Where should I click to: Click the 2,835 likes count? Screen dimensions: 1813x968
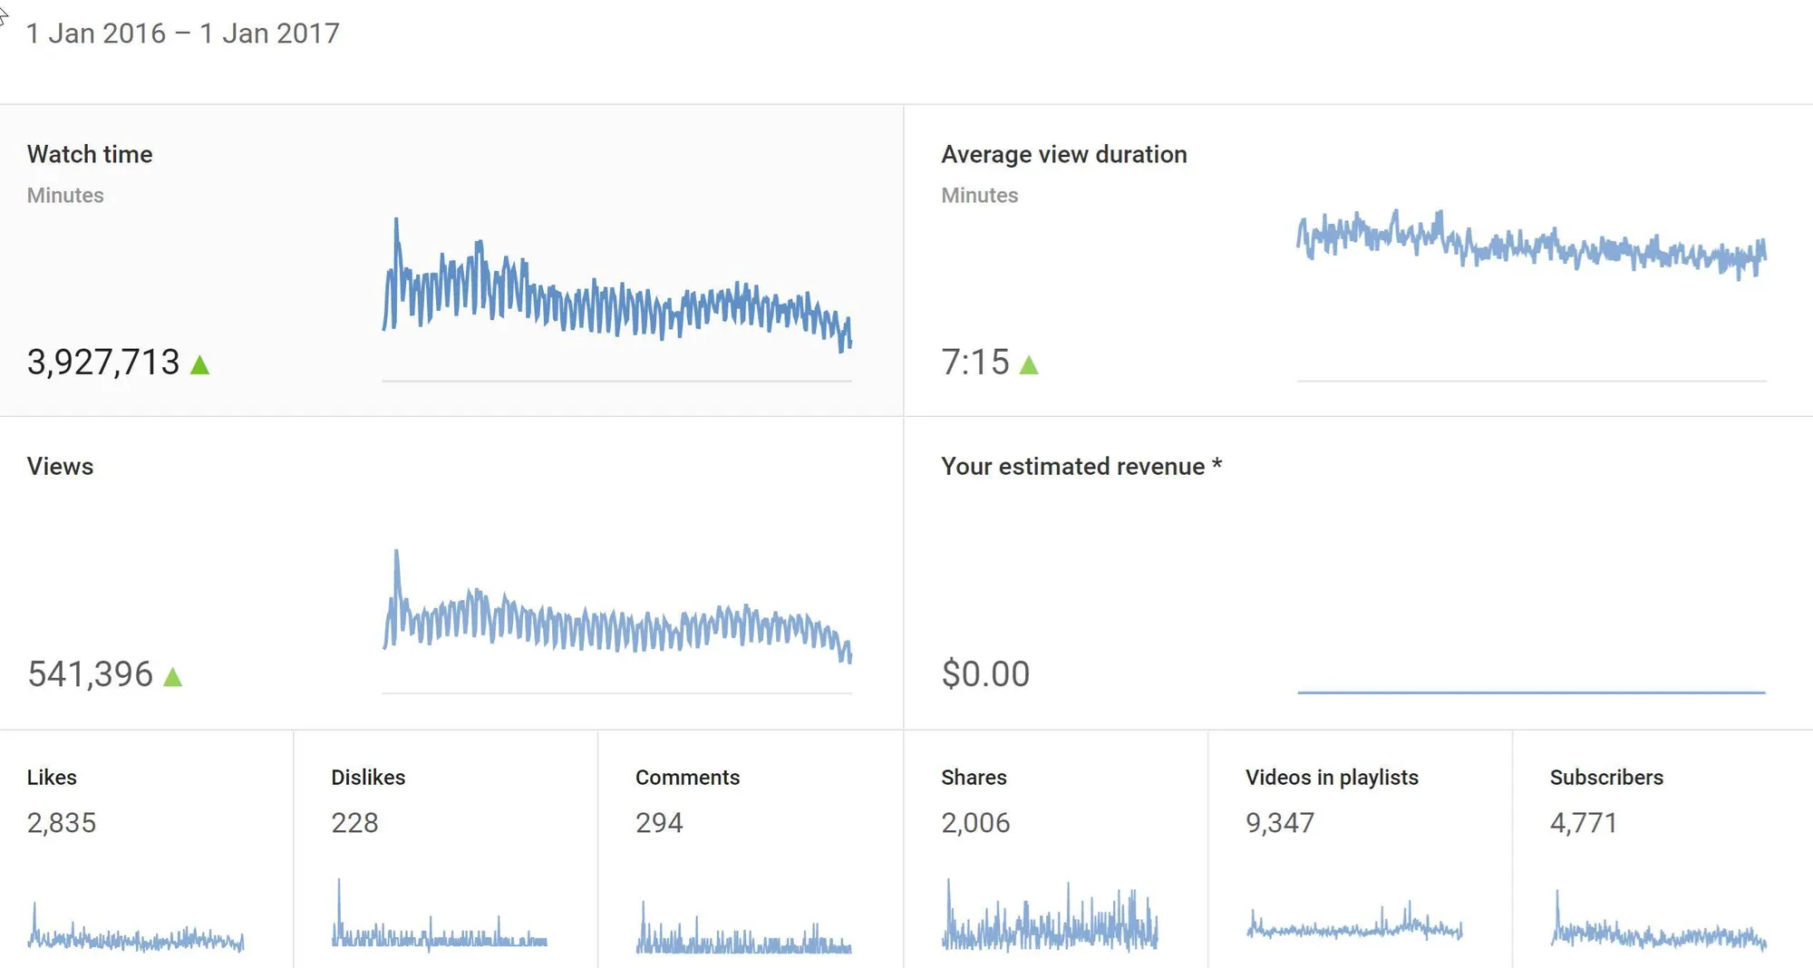(62, 823)
